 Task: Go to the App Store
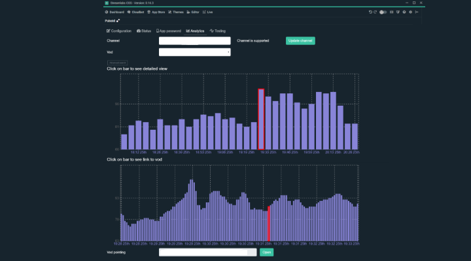(x=156, y=12)
